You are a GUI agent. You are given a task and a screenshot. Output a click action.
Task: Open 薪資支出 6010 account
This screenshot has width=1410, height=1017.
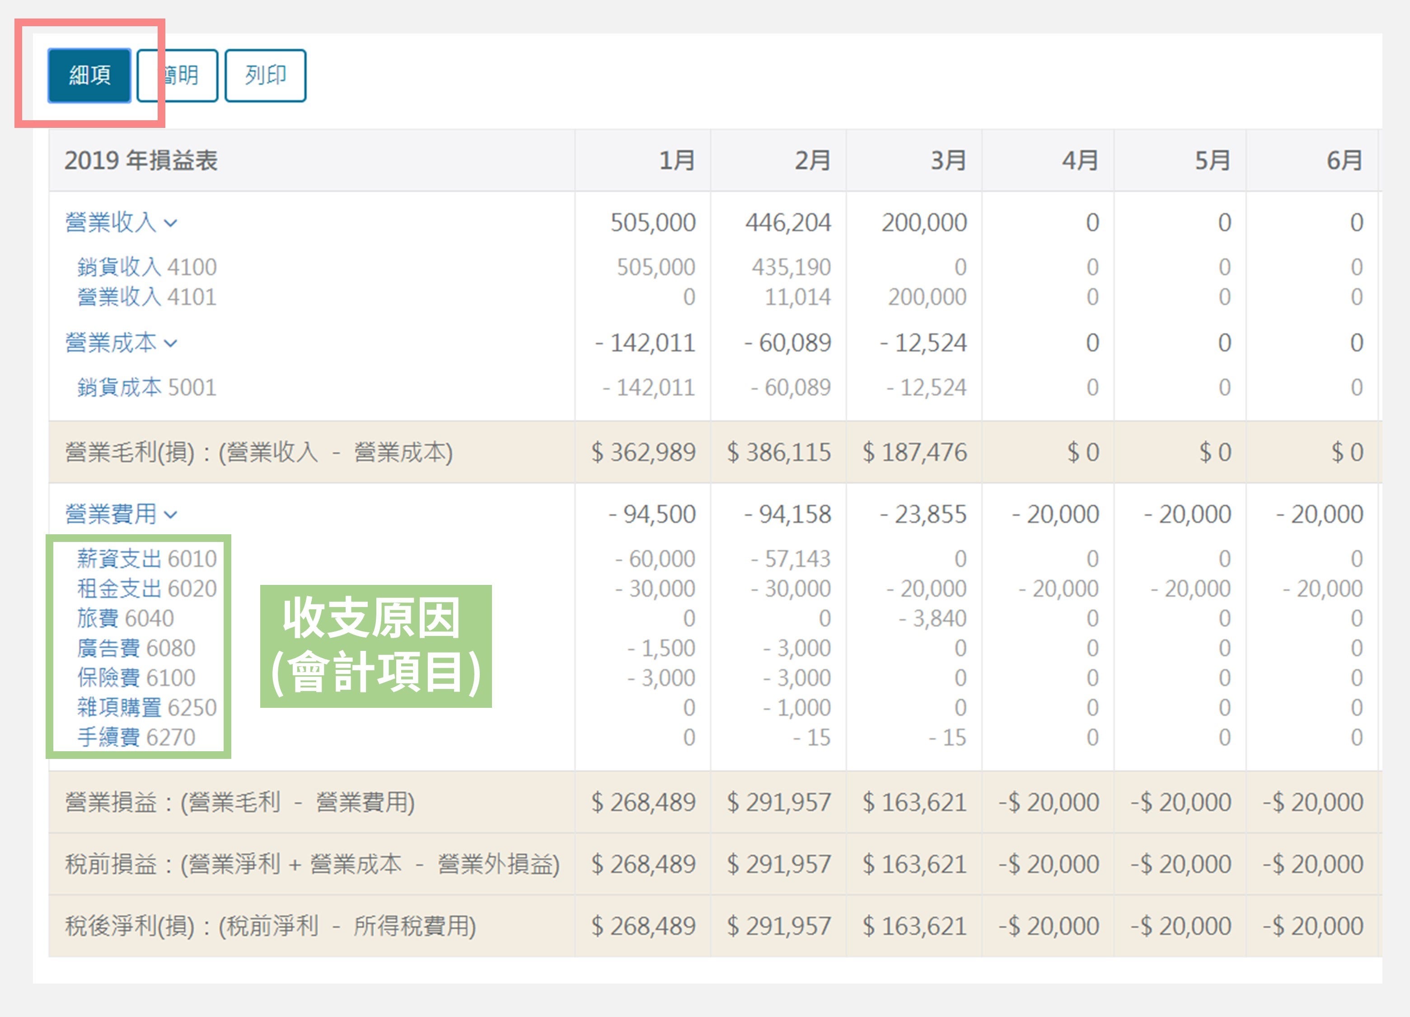[147, 559]
